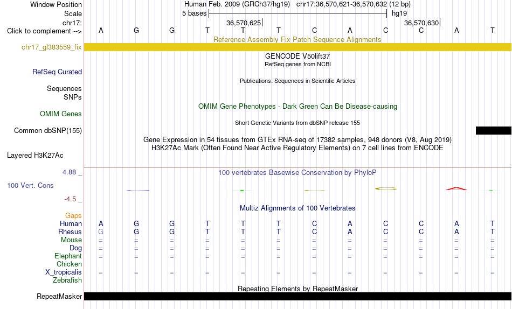This screenshot has height=309, width=512.
Task: Click the yellow chr17_gl383559_fix alignment bar
Action: [298, 47]
